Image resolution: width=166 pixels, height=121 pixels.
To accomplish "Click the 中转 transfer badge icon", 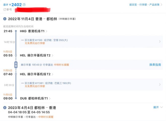I will tap(16, 65).
